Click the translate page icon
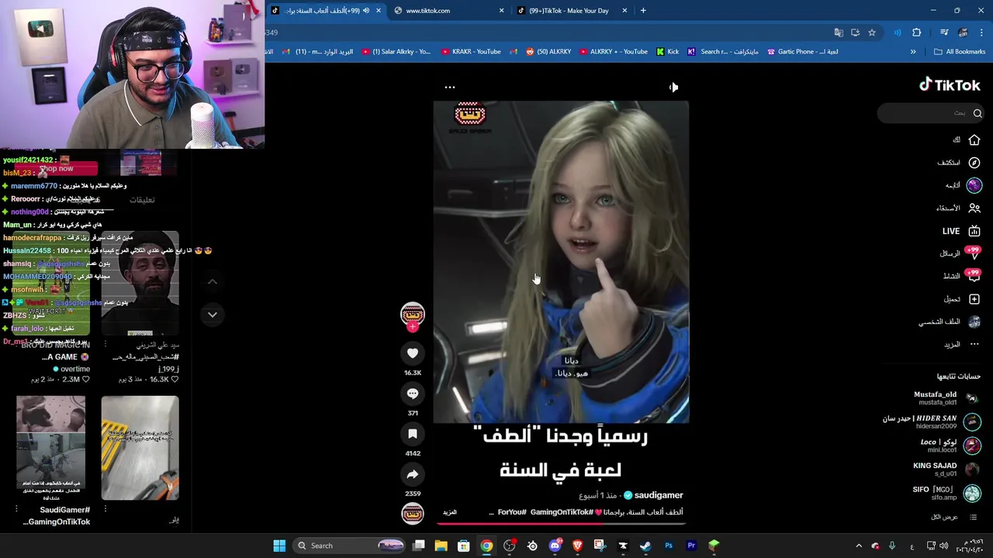993x558 pixels. [x=839, y=33]
